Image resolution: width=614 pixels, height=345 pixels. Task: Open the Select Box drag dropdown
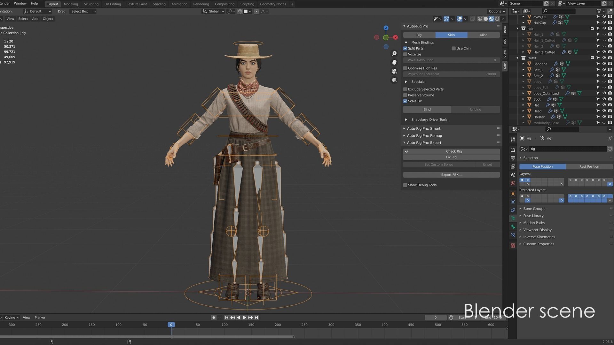(x=83, y=11)
